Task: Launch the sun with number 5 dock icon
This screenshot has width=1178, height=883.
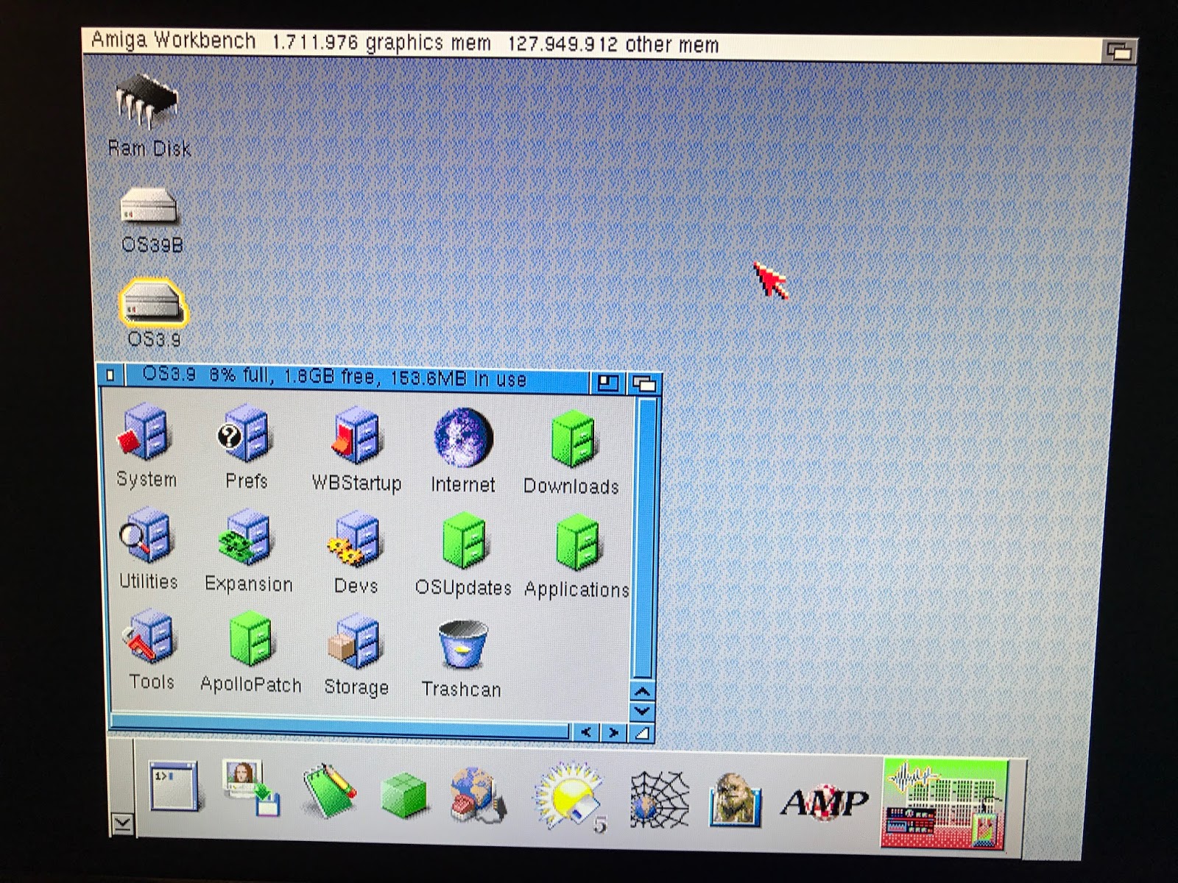Action: (571, 798)
